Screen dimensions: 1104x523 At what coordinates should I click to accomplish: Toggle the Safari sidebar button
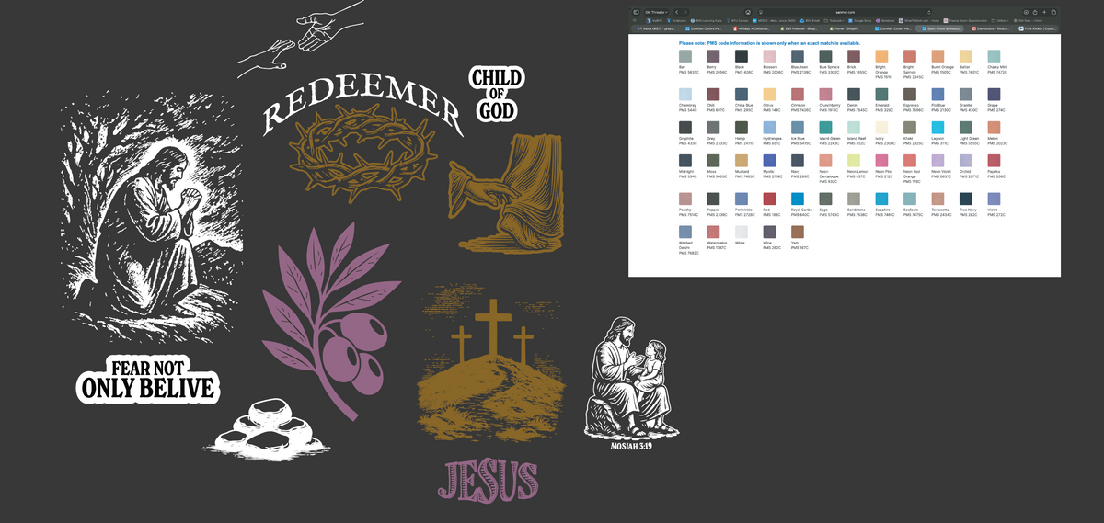click(x=636, y=12)
